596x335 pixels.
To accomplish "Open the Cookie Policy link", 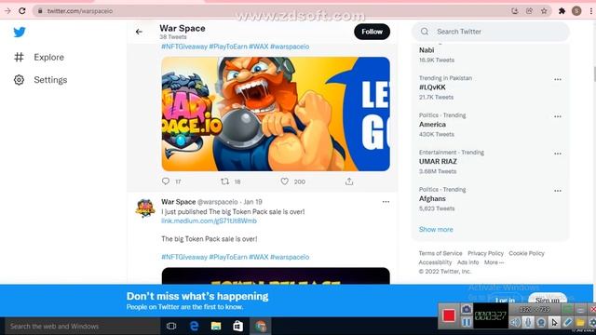I will pos(526,253).
